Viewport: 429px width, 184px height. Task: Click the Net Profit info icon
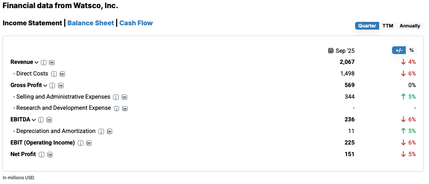tap(42, 154)
